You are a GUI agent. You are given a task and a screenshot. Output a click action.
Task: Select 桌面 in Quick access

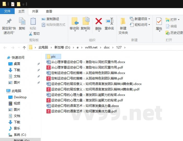pos(14,64)
